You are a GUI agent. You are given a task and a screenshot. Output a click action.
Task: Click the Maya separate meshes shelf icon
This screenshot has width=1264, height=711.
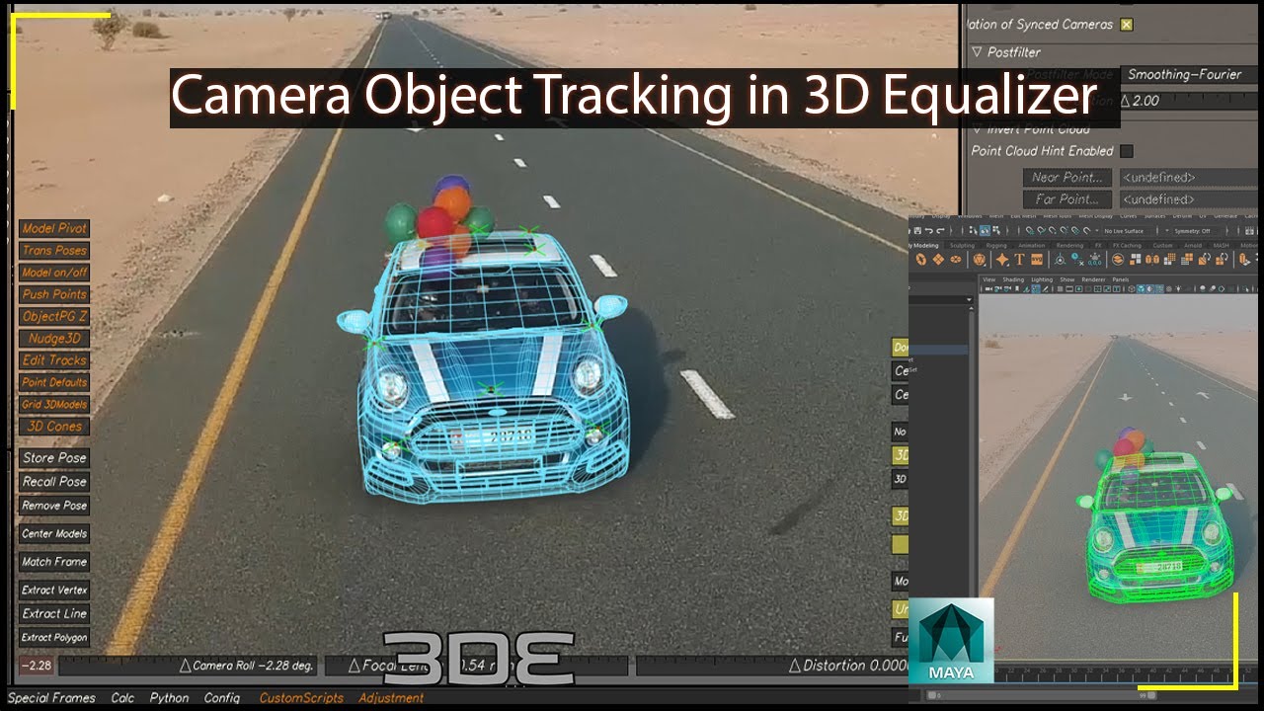point(1135,260)
